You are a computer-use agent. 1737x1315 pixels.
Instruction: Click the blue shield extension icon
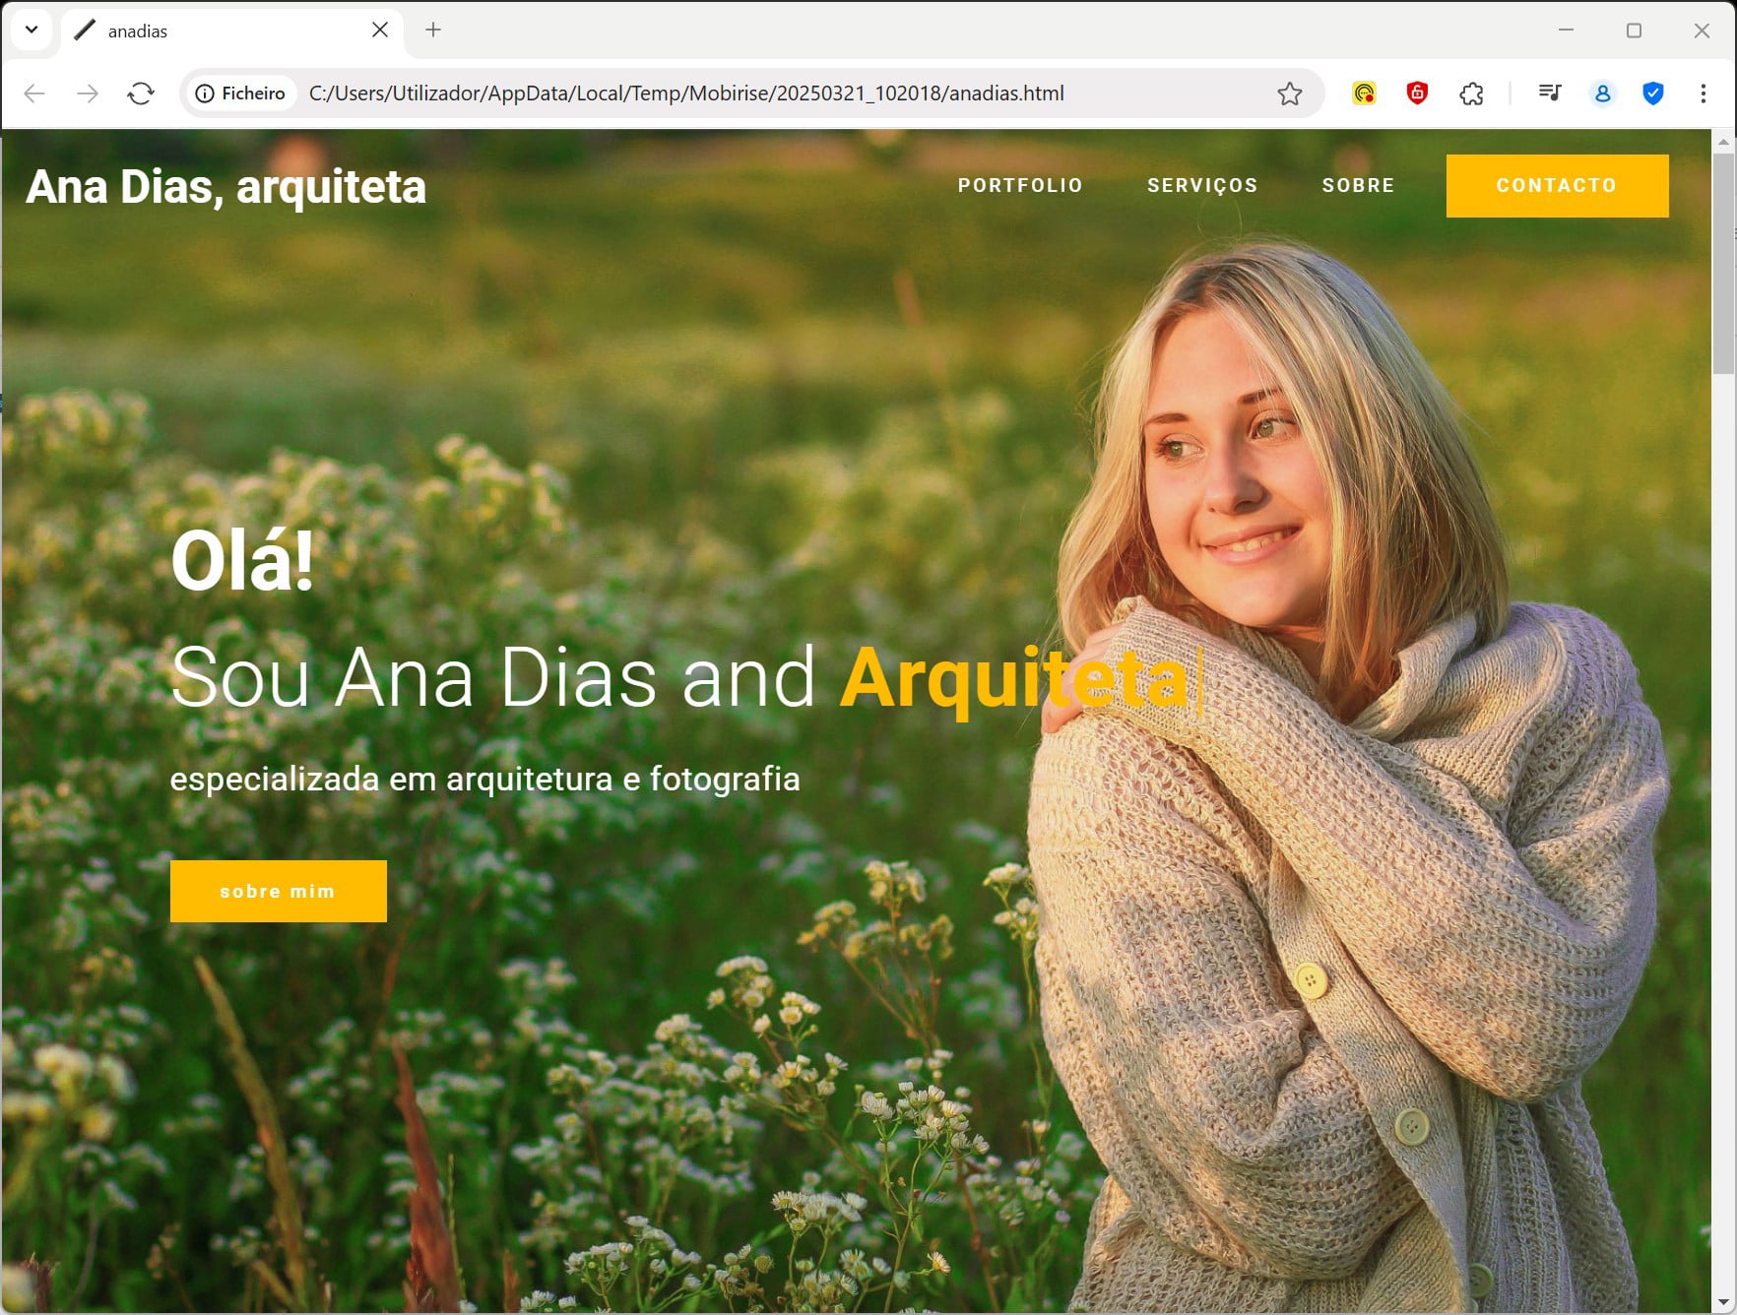pyautogui.click(x=1653, y=94)
